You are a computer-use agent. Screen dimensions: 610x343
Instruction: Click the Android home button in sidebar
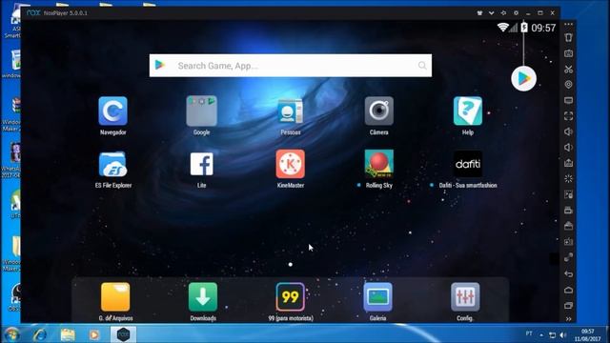(568, 290)
